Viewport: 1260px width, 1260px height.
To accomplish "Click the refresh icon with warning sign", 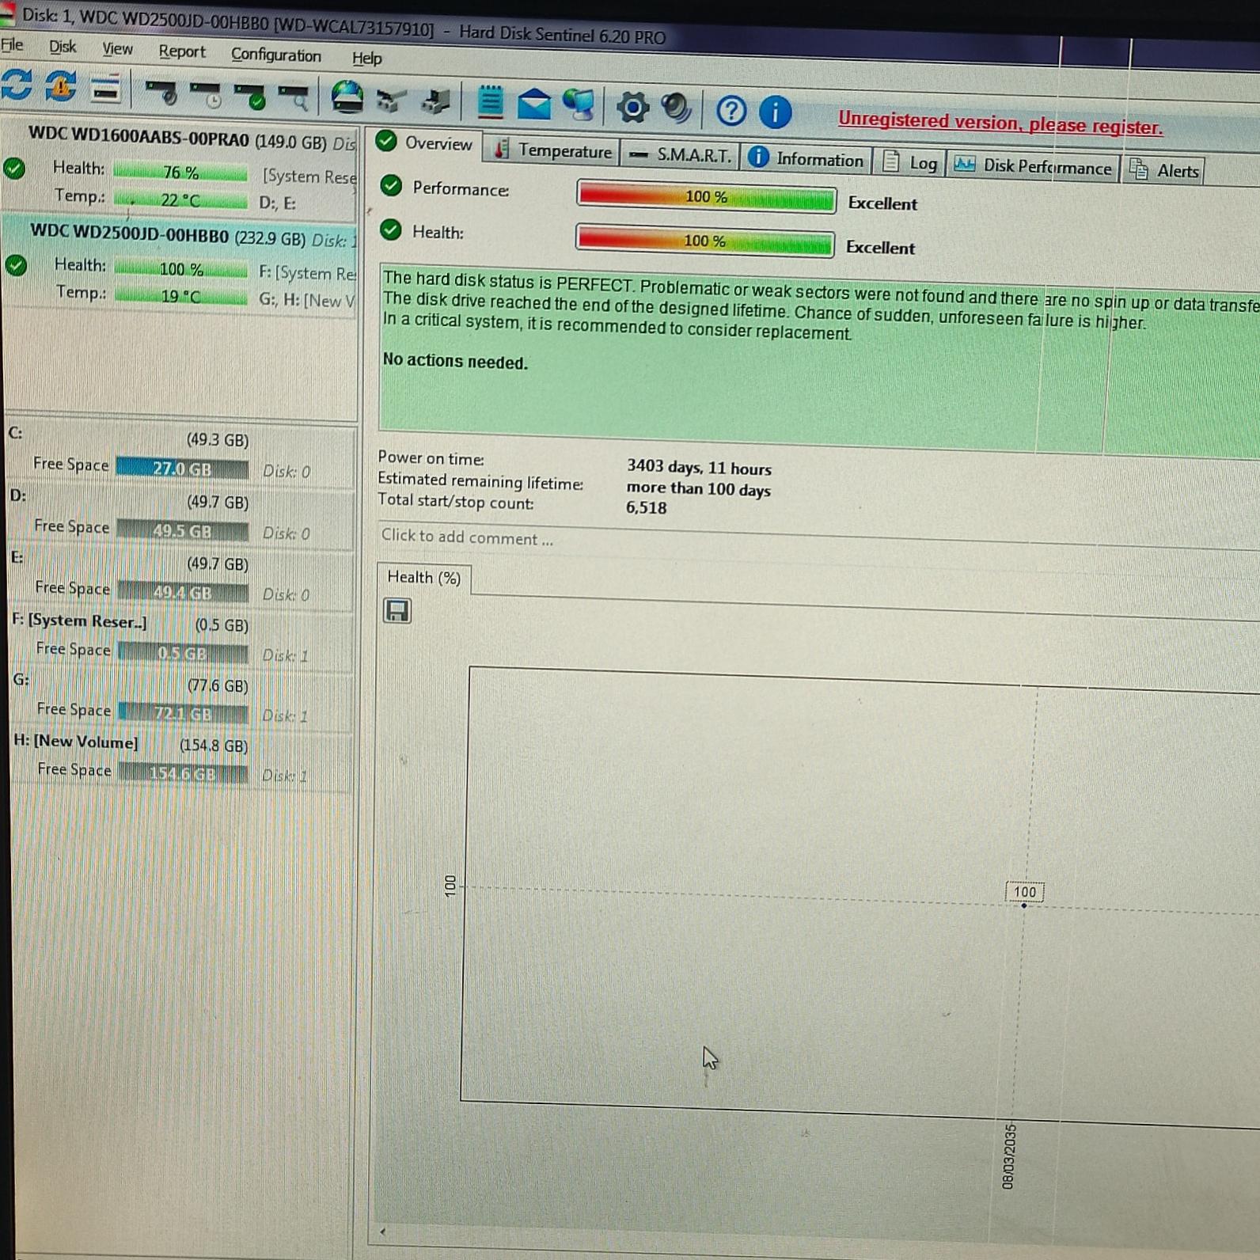I will click(x=61, y=87).
